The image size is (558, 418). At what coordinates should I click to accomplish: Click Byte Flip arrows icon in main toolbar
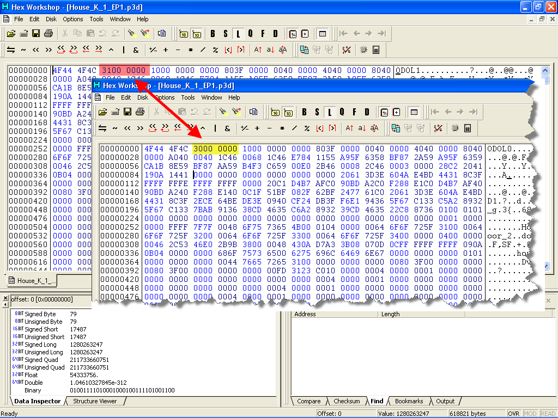coord(10,50)
